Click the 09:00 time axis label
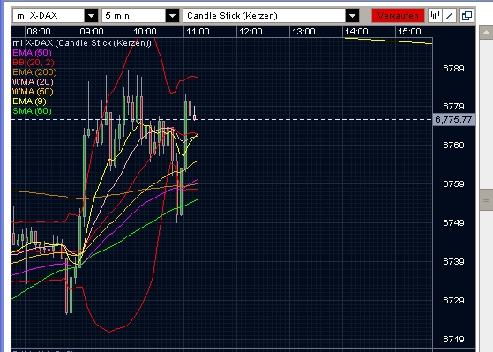 coord(92,32)
